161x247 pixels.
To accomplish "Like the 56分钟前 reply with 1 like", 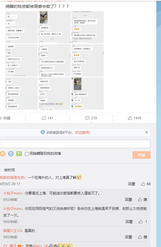I will tap(143, 222).
